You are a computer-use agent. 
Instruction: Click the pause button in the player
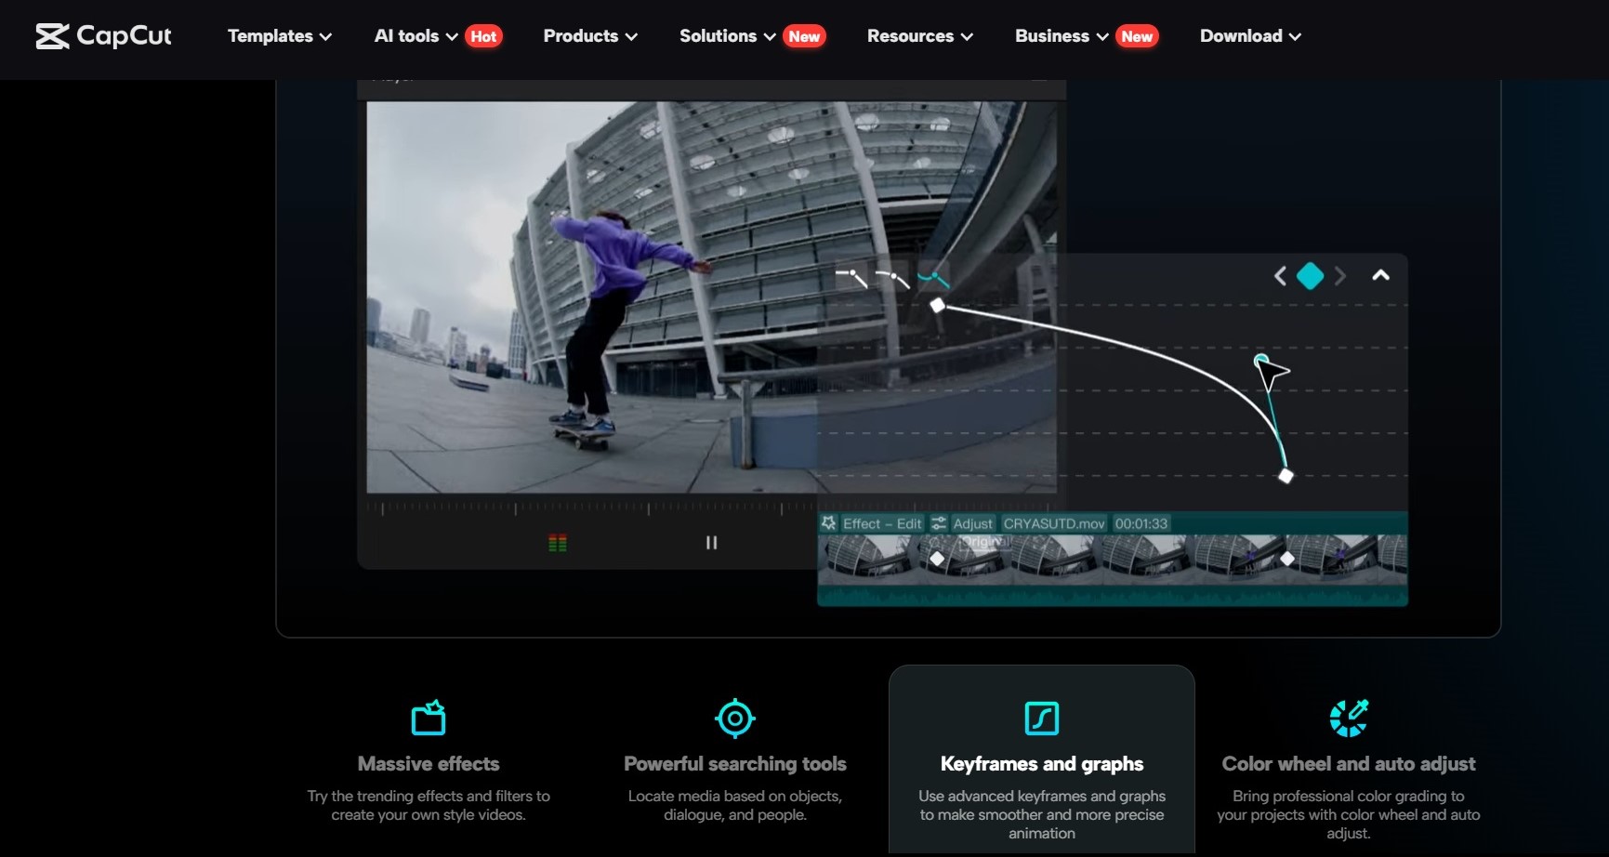pos(711,543)
